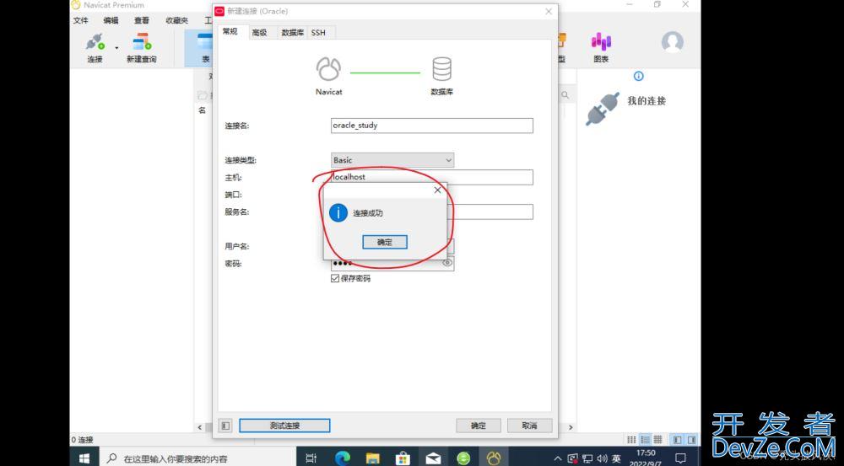Open the dropdown arrow beside 连接 button
844x466 pixels.
point(116,48)
